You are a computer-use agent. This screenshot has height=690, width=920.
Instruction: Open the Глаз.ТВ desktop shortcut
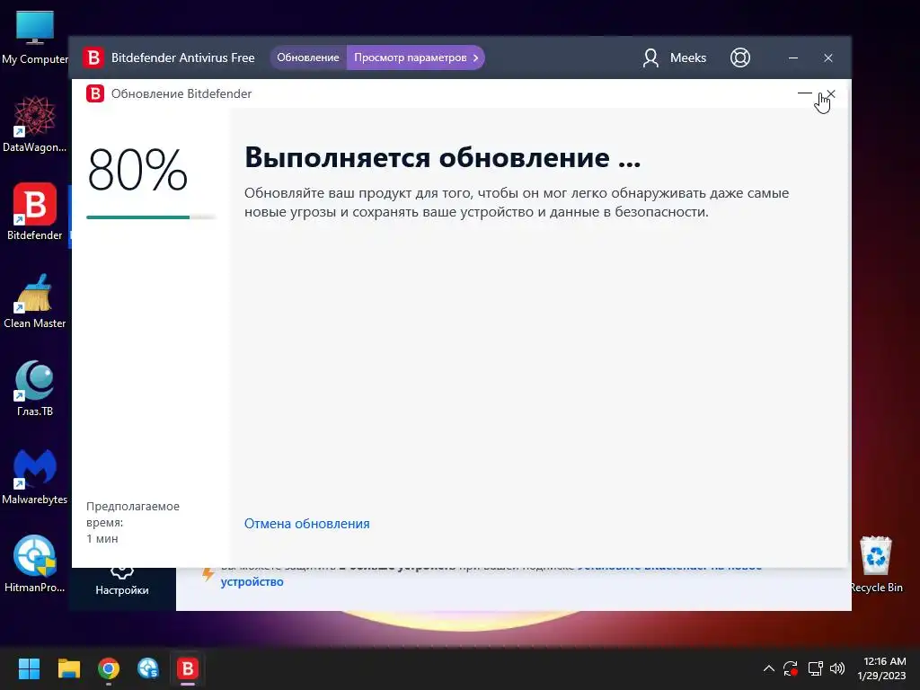(35, 388)
